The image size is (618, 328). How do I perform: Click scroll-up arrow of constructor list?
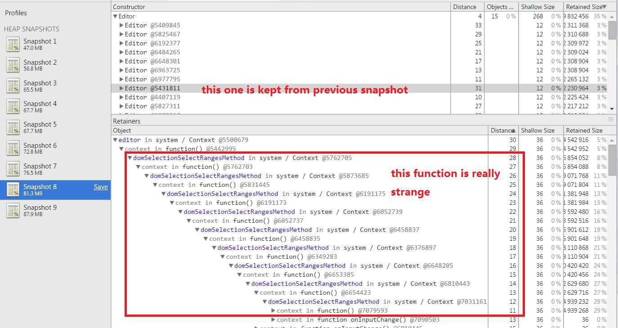pyautogui.click(x=612, y=16)
